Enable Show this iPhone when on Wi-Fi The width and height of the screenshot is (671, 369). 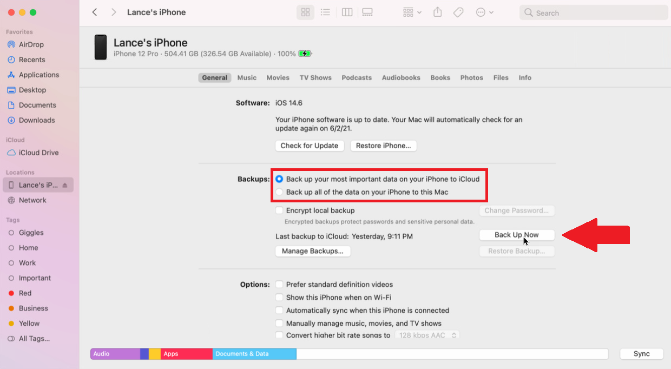[279, 297]
